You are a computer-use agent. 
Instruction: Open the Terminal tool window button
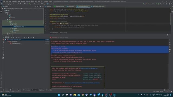pos(13,90)
